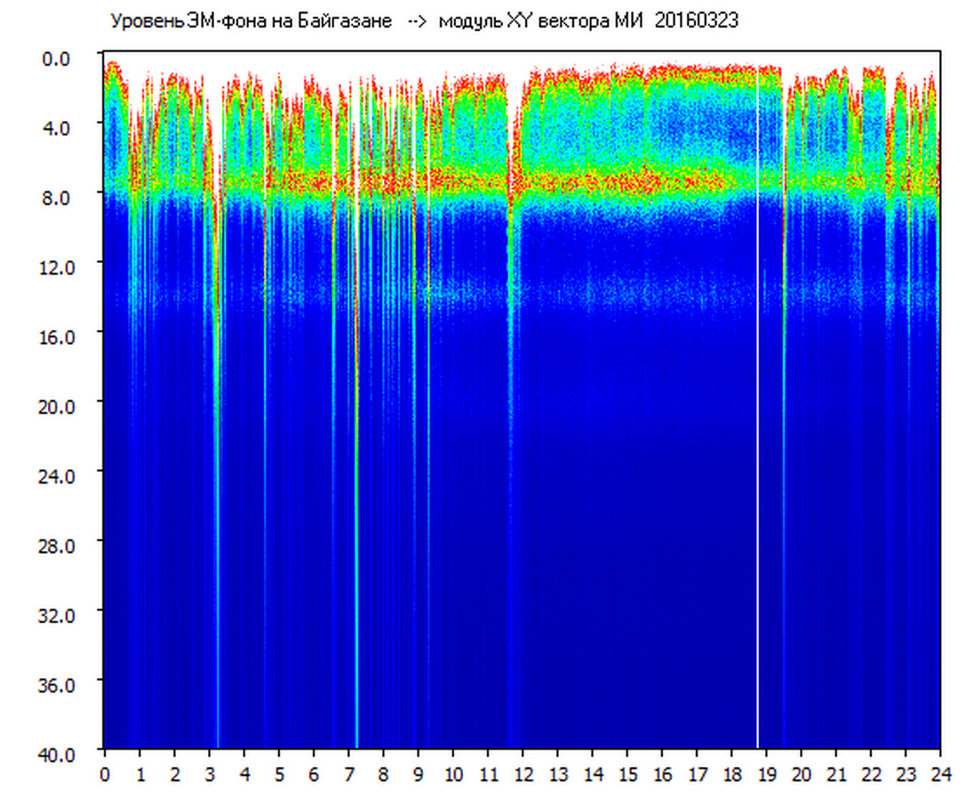Click the date 20160323 in the title
The width and height of the screenshot is (974, 800).
click(696, 22)
